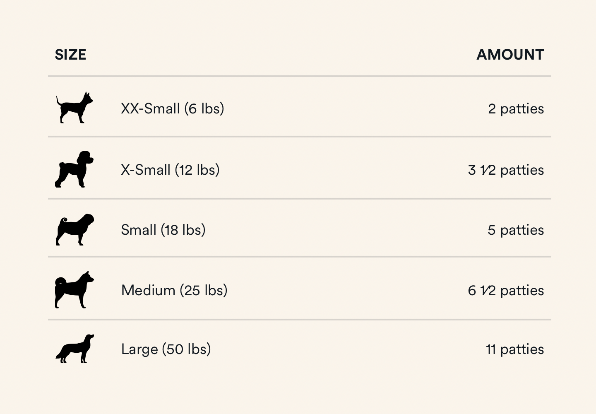
Task: Click the AMOUNT column header
Action: pos(510,55)
